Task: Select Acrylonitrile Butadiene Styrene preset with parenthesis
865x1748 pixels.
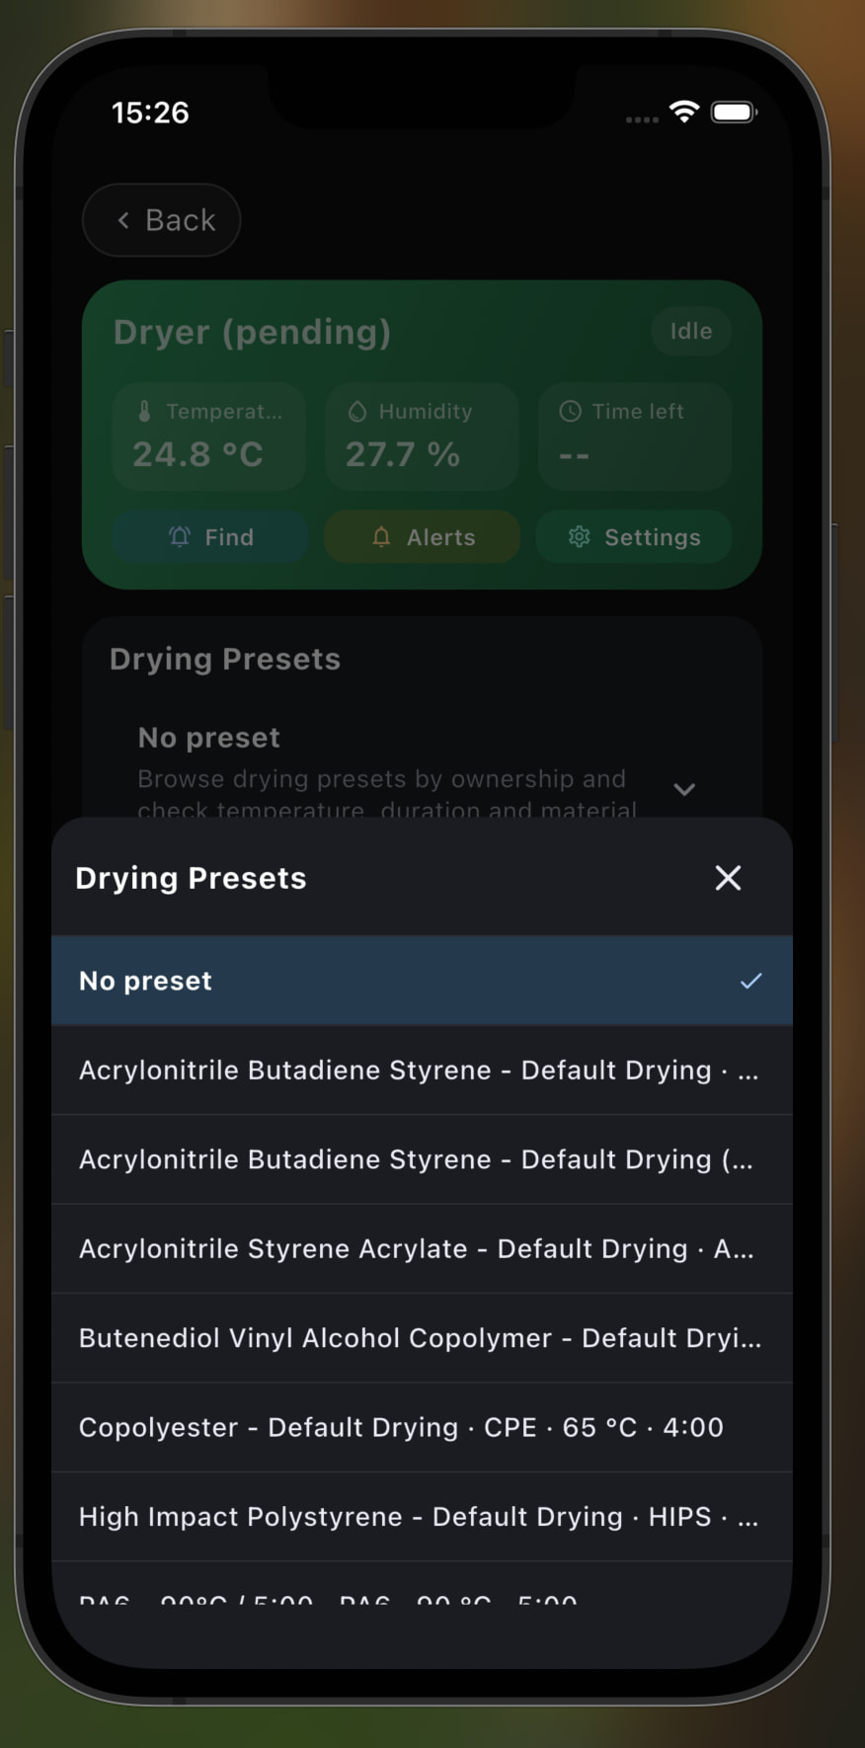Action: pyautogui.click(x=419, y=1159)
